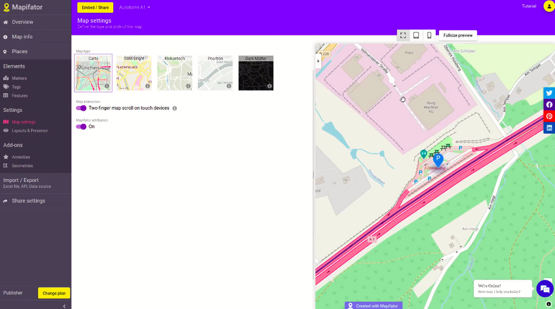Click the Pinterest share icon
Image resolution: width=555 pixels, height=309 pixels.
pyautogui.click(x=549, y=116)
